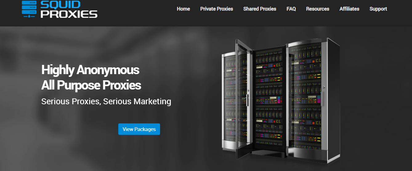Open the Support page

point(378,9)
